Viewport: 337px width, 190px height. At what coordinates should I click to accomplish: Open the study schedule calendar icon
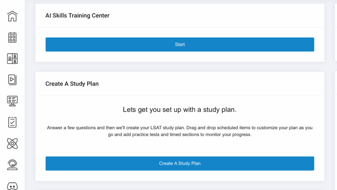tap(12, 37)
